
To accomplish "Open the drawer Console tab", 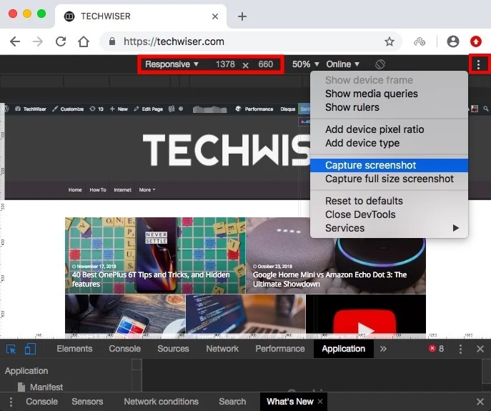I will pyautogui.click(x=41, y=402).
